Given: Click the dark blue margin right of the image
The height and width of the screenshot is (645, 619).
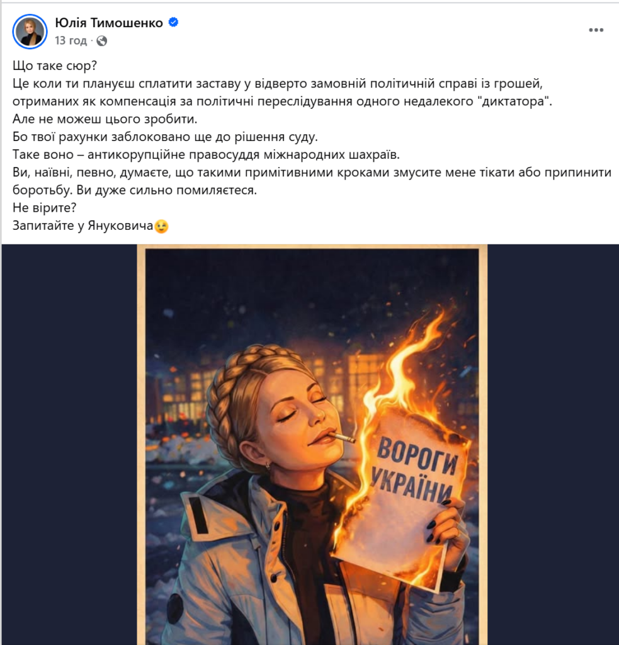Looking at the screenshot, I should pos(553,445).
